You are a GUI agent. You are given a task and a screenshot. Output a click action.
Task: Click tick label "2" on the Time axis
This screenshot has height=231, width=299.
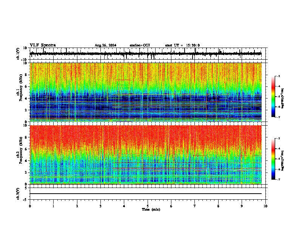77,206
